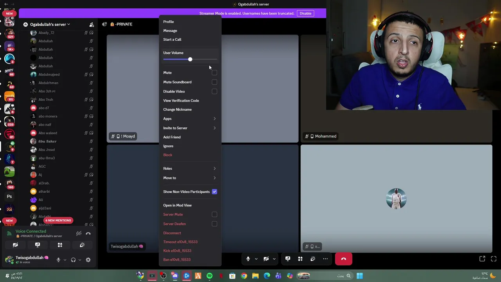Image resolution: width=501 pixels, height=282 pixels.
Task: Click the red disconnect call button
Action: 344,259
